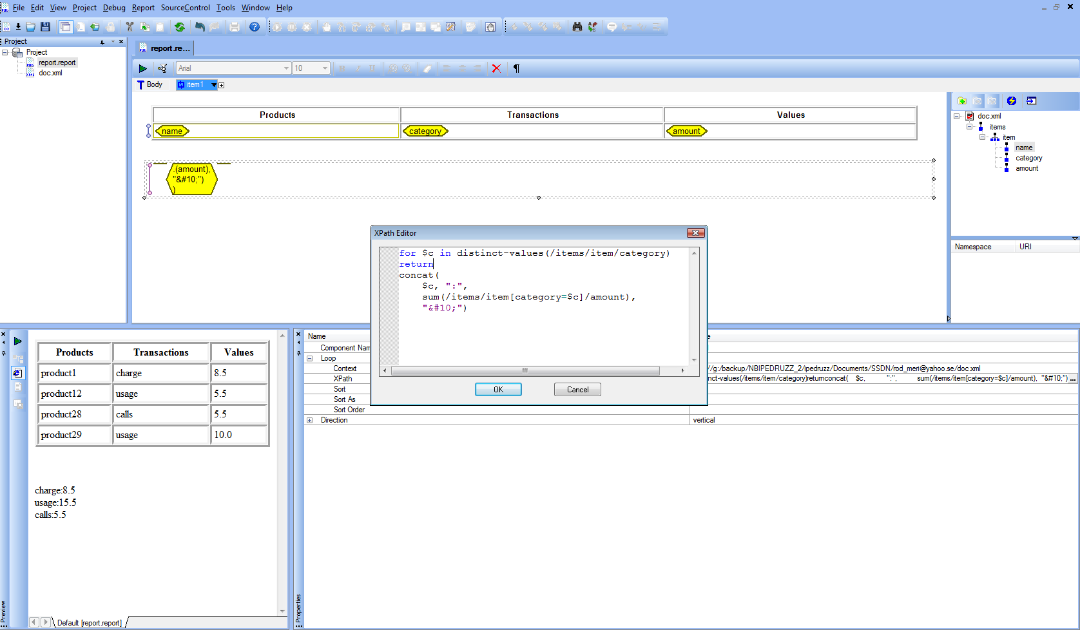The width and height of the screenshot is (1080, 630).
Task: Click the red X delete icon in editor toolbar
Action: pos(496,68)
